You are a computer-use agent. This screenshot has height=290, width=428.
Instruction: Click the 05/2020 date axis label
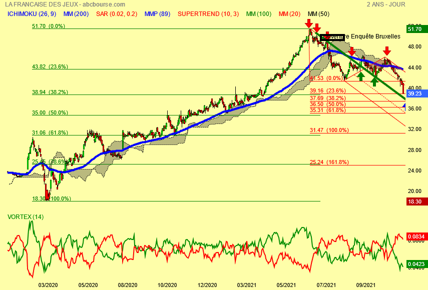pyautogui.click(x=88, y=285)
